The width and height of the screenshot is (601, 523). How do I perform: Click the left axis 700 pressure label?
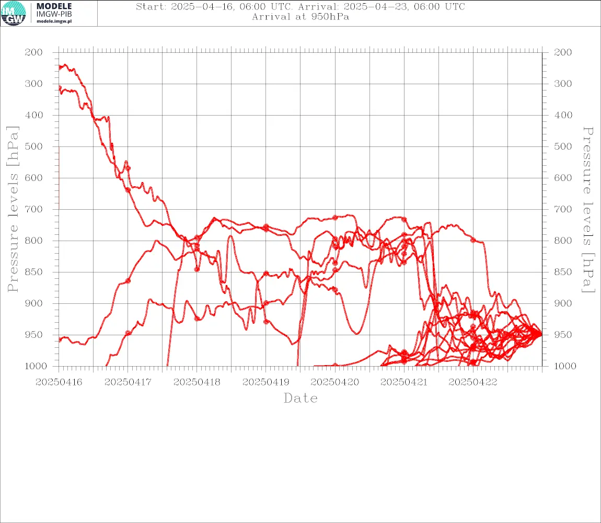[x=34, y=210]
